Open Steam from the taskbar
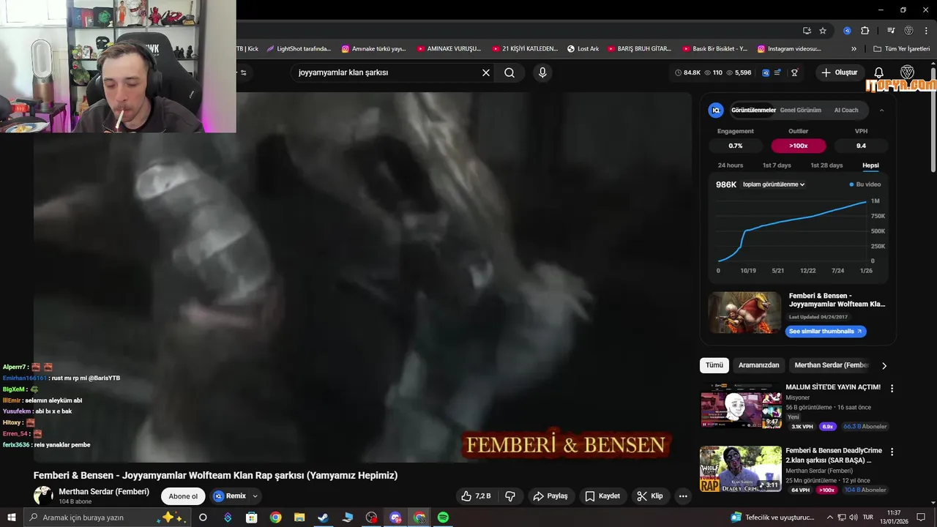The width and height of the screenshot is (937, 527). tap(323, 517)
